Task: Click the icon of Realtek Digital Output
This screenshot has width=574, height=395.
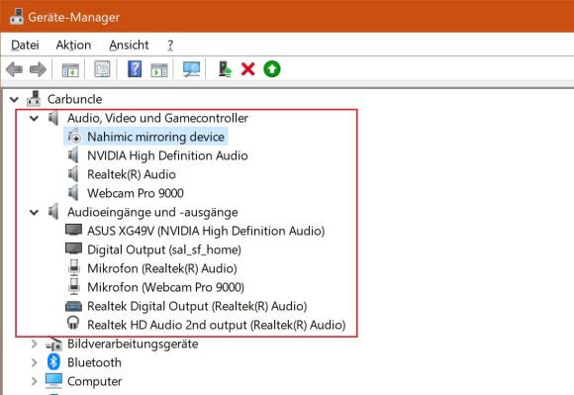Action: (73, 306)
